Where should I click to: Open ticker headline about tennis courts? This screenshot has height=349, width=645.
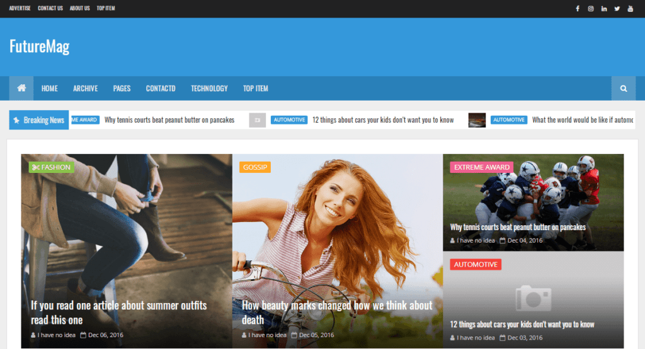pyautogui.click(x=169, y=120)
